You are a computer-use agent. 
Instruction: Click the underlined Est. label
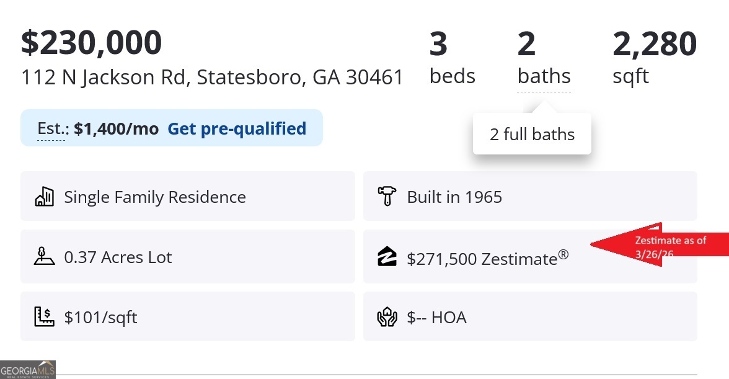coord(51,128)
